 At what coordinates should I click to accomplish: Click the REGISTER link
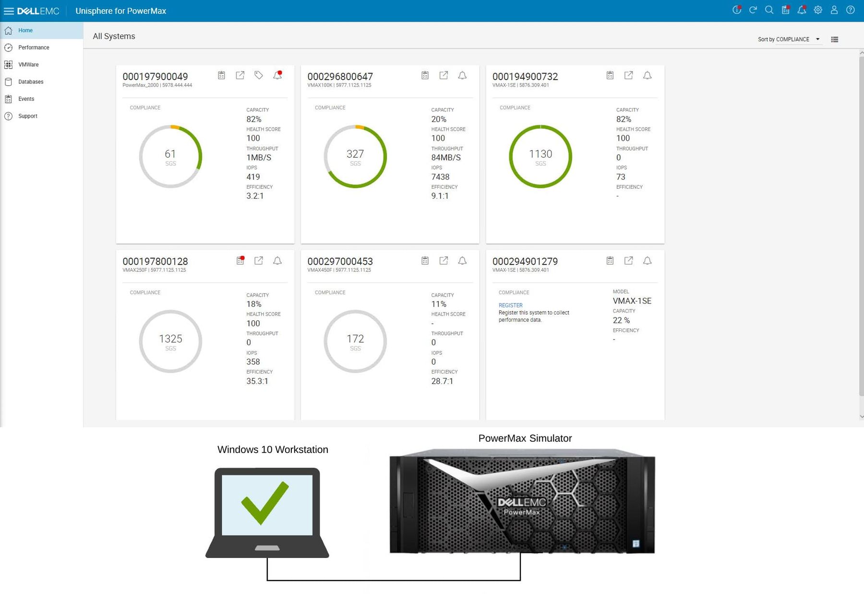tap(510, 305)
